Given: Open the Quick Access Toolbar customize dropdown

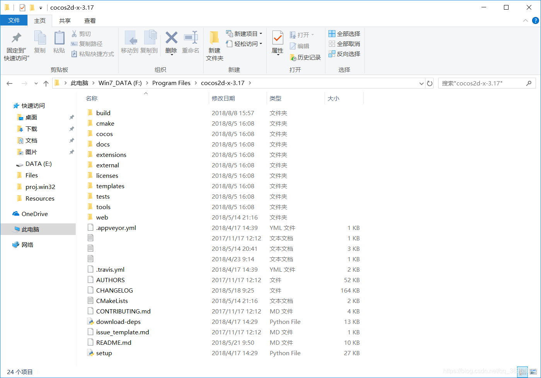Looking at the screenshot, I should (41, 8).
